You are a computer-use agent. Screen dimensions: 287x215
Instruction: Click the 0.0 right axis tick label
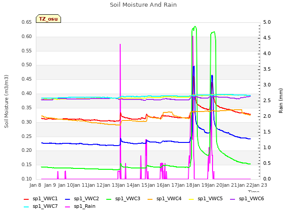[x=267, y=179]
